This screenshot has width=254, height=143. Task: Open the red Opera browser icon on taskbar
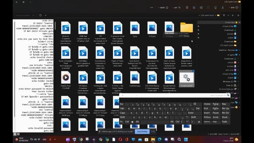coord(120,139)
